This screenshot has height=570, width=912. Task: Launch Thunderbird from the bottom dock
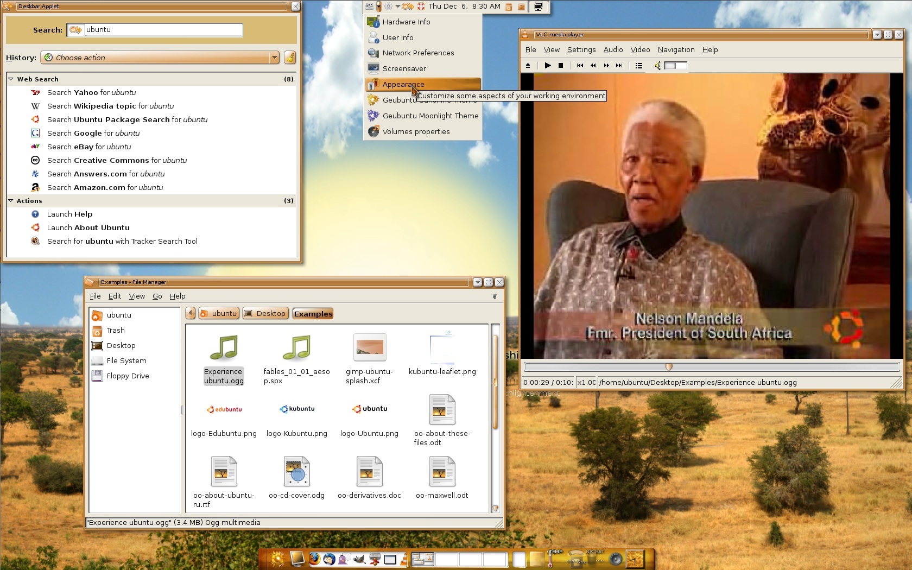pos(329,559)
